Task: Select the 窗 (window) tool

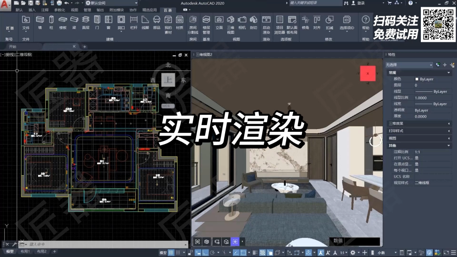Action: pos(109,23)
